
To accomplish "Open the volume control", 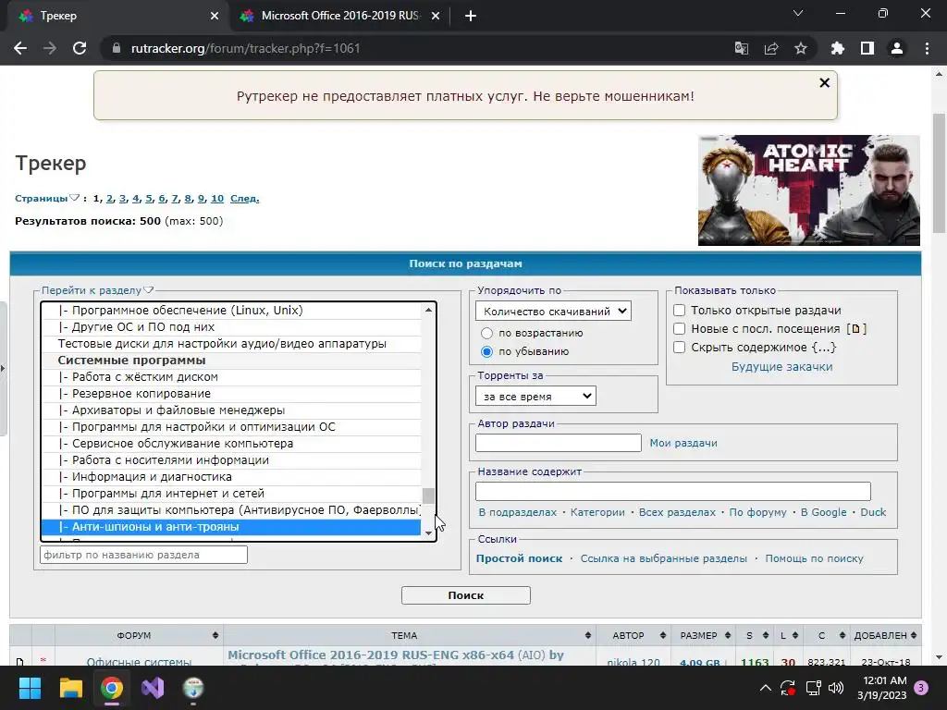I will (836, 688).
